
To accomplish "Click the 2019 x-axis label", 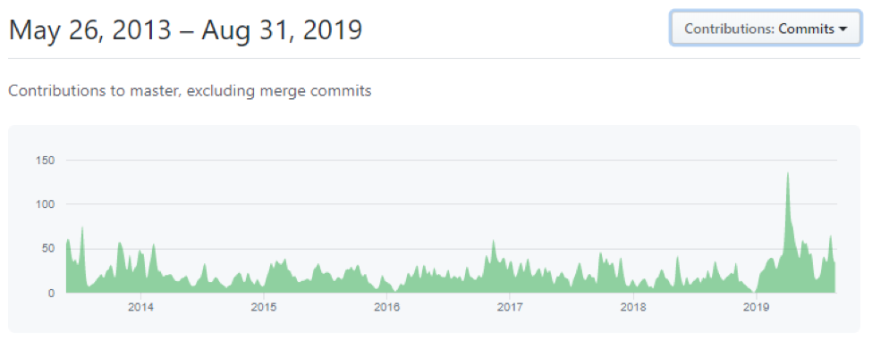I will point(756,307).
